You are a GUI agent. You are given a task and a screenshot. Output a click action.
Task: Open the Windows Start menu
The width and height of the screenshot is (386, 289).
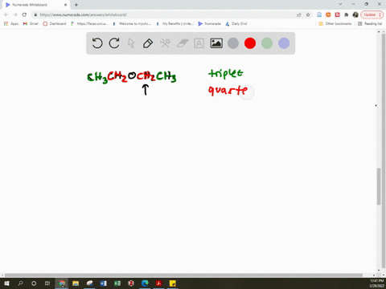tap(6, 283)
